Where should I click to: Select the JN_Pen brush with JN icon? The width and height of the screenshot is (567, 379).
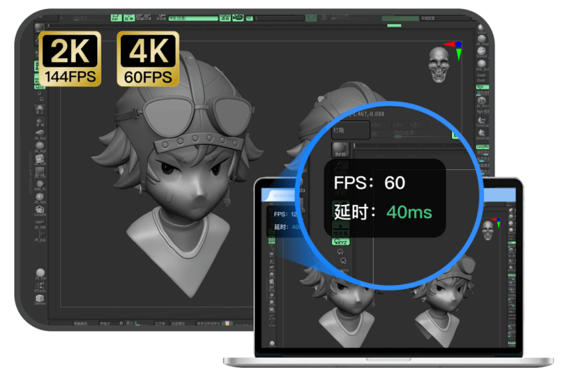(x=482, y=102)
